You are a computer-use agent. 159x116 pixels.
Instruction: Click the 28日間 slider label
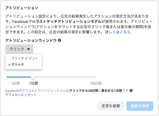click(x=96, y=83)
